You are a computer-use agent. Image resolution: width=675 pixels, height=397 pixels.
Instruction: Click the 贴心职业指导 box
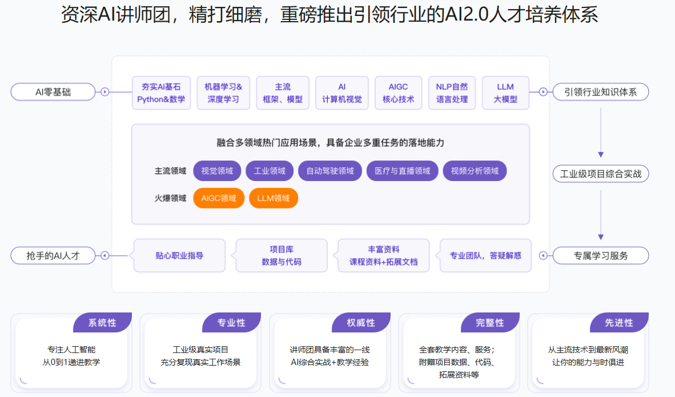[179, 255]
